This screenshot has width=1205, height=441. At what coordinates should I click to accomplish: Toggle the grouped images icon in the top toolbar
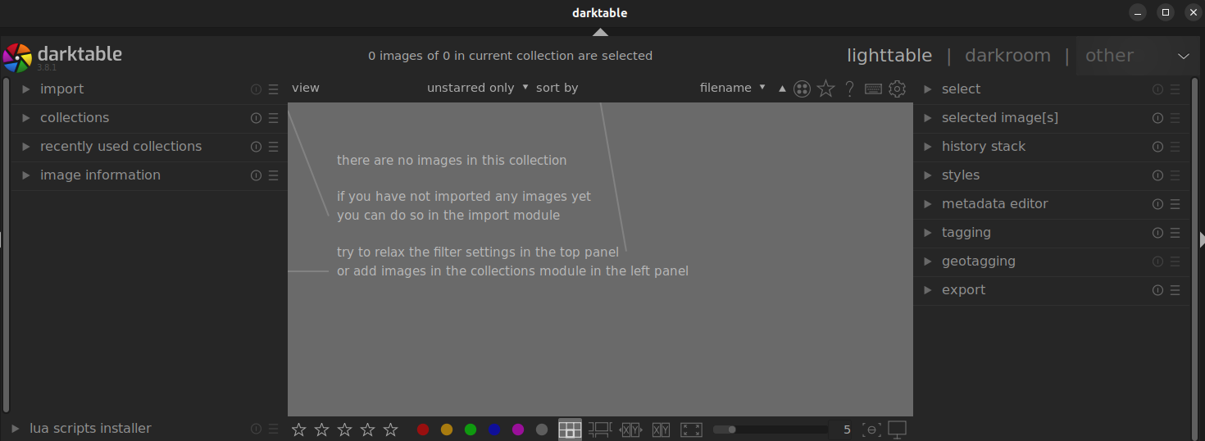pos(803,89)
